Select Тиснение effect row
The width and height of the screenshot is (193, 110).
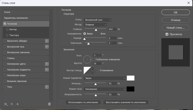[x=26, y=24]
